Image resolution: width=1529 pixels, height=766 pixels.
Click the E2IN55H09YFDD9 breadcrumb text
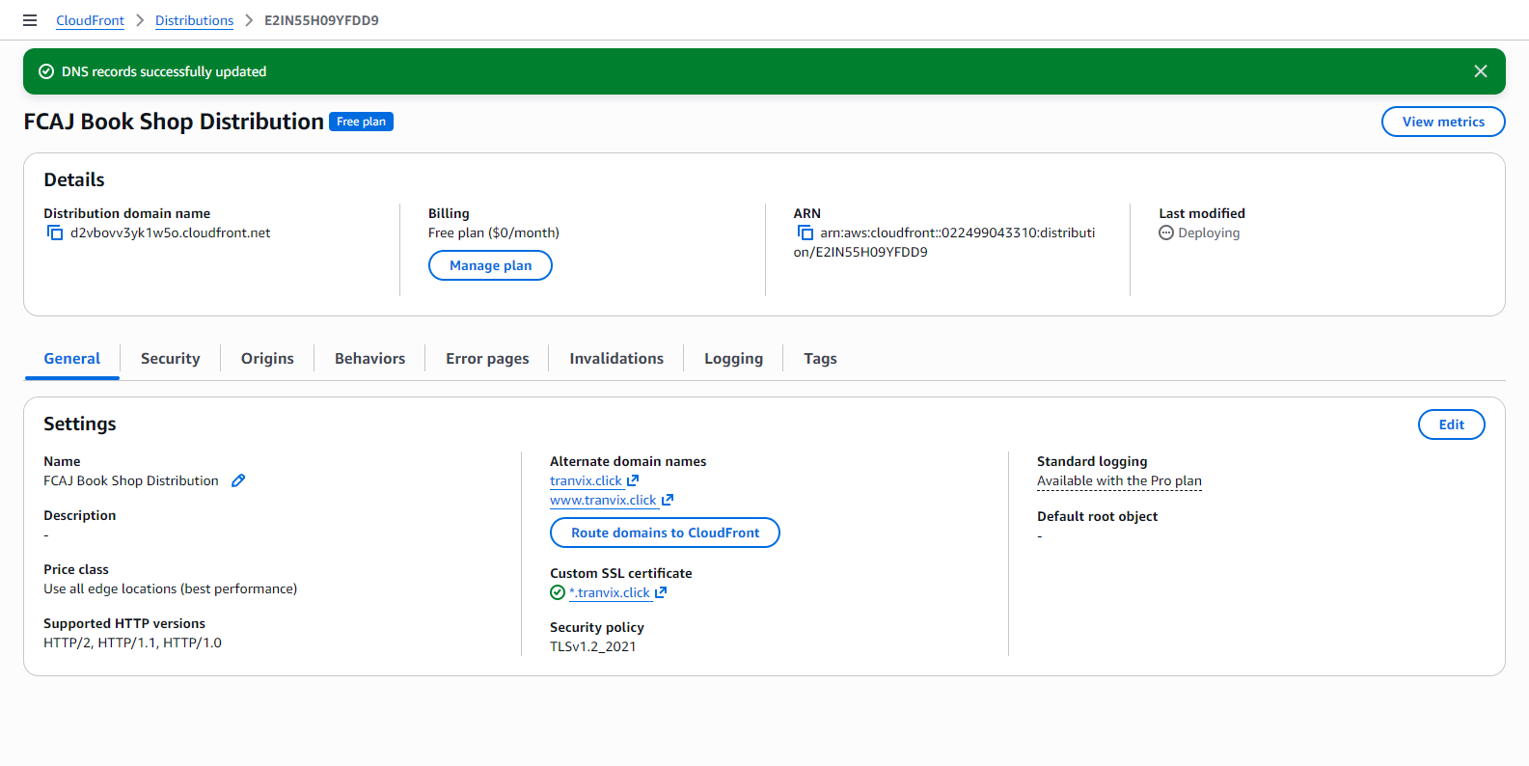pos(321,20)
